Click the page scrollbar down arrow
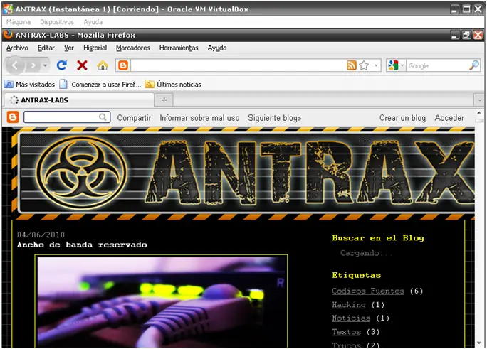Screen dimensions: 487x349 point(479,343)
